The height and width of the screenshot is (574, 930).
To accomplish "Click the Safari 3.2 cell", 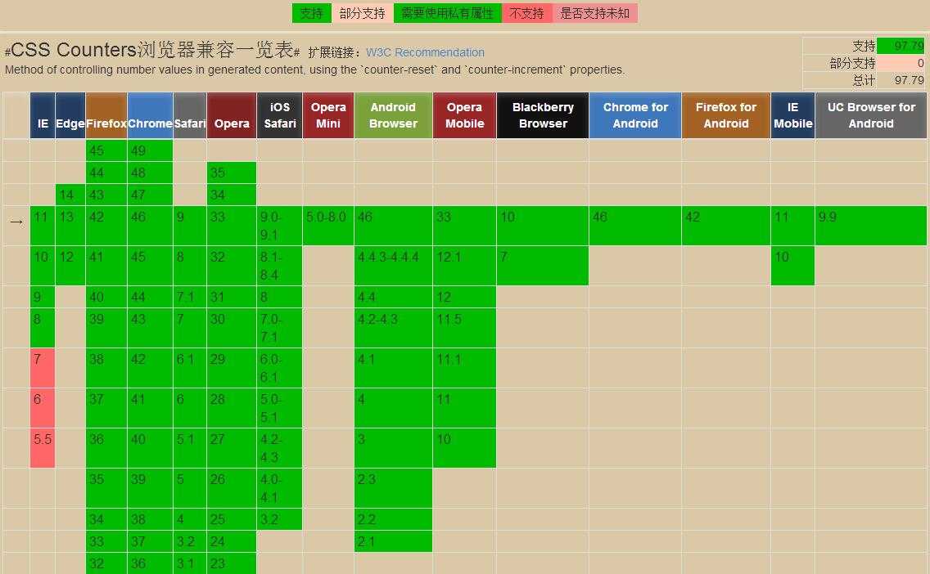I will coord(190,541).
